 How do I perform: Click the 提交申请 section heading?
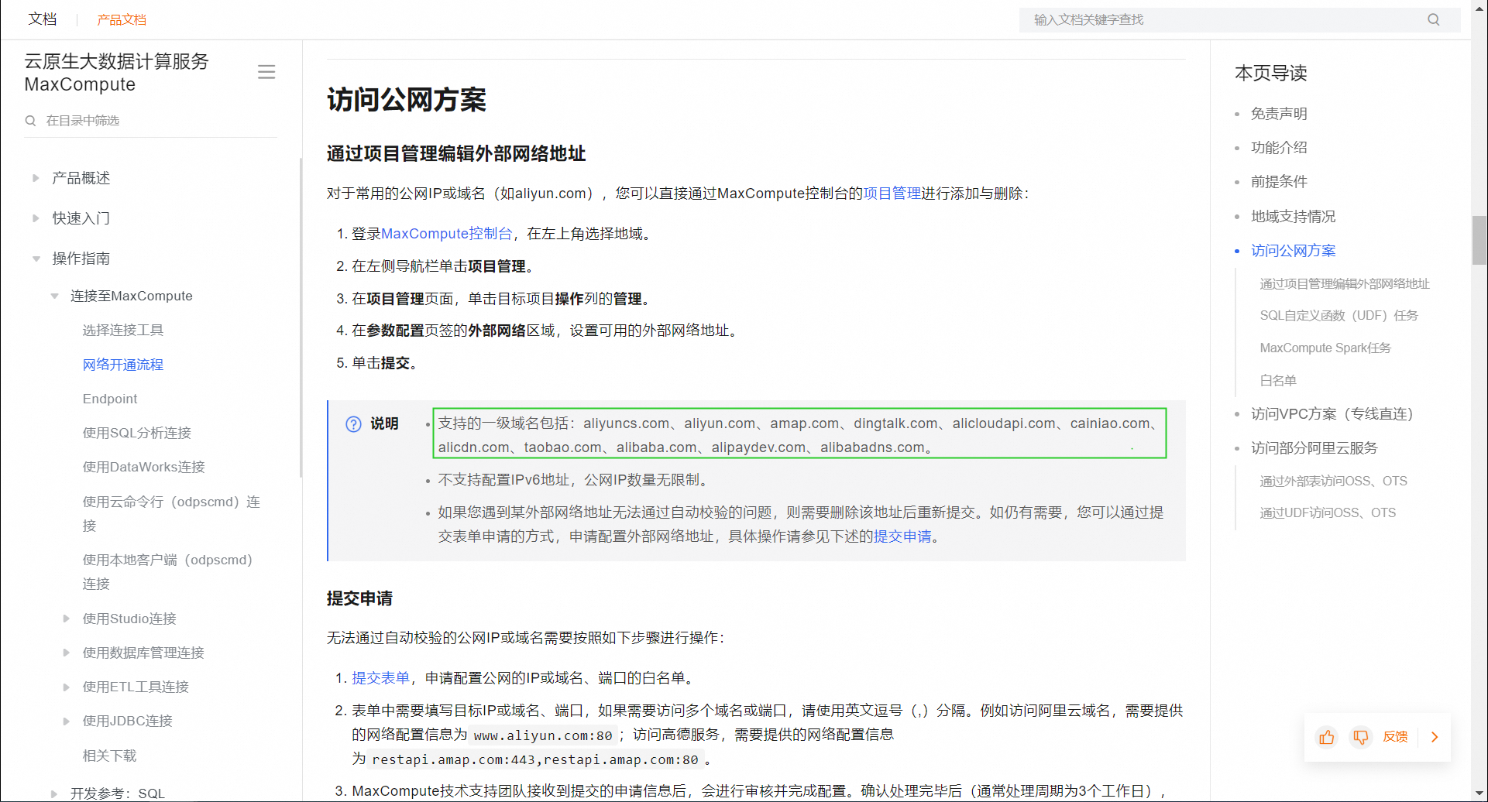pyautogui.click(x=359, y=598)
